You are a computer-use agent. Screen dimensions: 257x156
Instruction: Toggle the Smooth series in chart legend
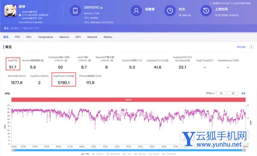click(x=98, y=154)
